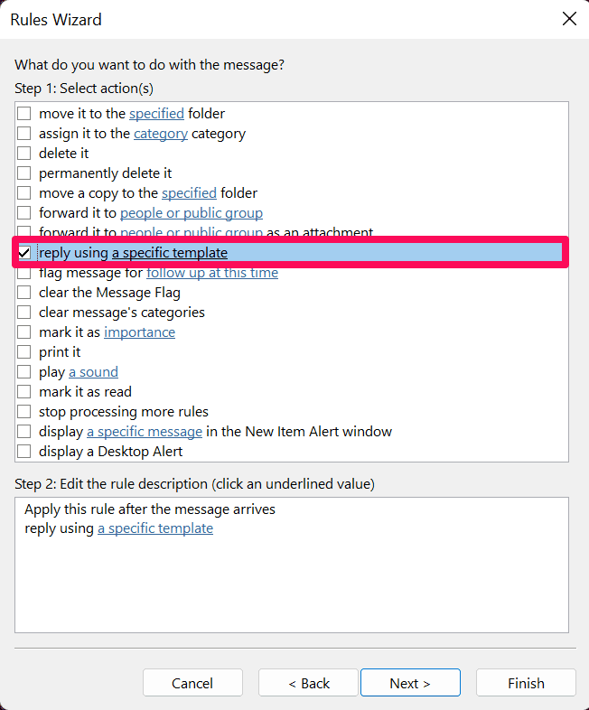Screen dimensions: 589x710
Task: Click 'a specific template' in rule description
Action: [x=155, y=528]
